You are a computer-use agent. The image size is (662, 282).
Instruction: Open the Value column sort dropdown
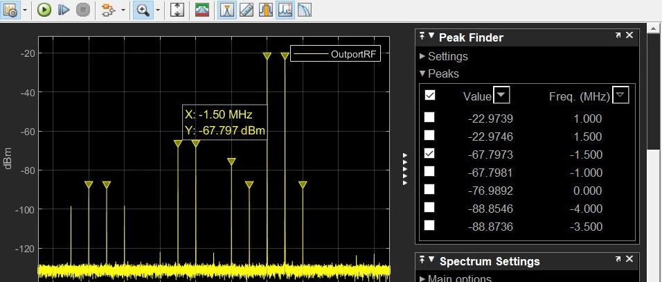503,96
